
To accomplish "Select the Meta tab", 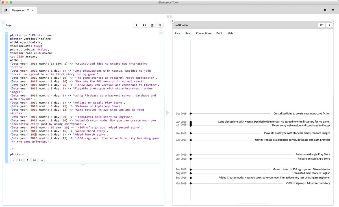I will 231,33.
